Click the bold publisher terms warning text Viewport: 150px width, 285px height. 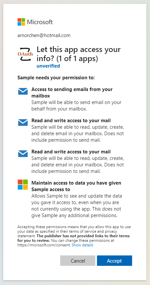(x=74, y=238)
